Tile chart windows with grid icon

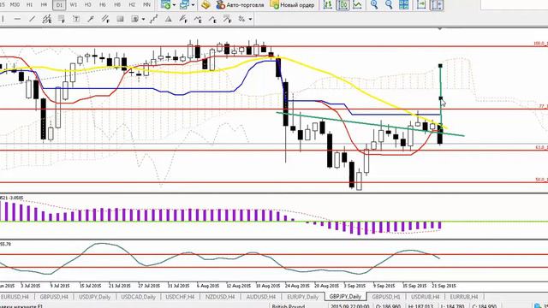pyautogui.click(x=403, y=5)
